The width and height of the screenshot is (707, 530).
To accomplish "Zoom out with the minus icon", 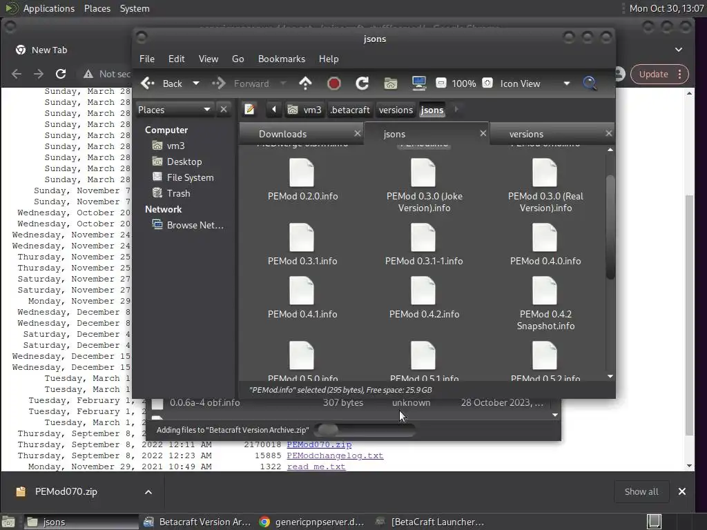I will click(x=441, y=83).
